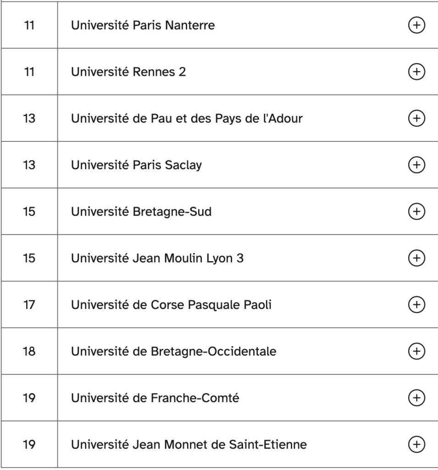Click Université Jean Moulin Lyon 3 text
The width and height of the screenshot is (438, 470).
point(157,258)
